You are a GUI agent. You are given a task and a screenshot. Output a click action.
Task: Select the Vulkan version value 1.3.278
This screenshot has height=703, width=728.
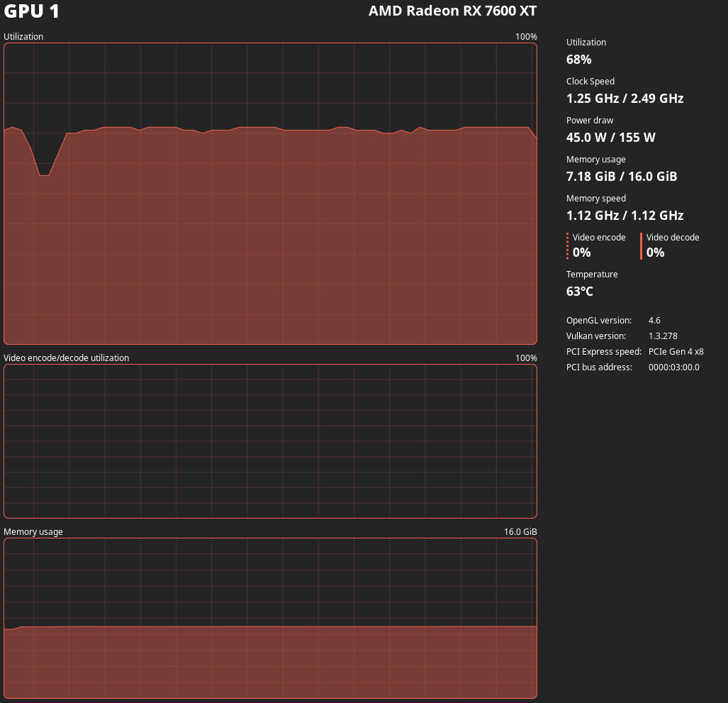pos(663,336)
